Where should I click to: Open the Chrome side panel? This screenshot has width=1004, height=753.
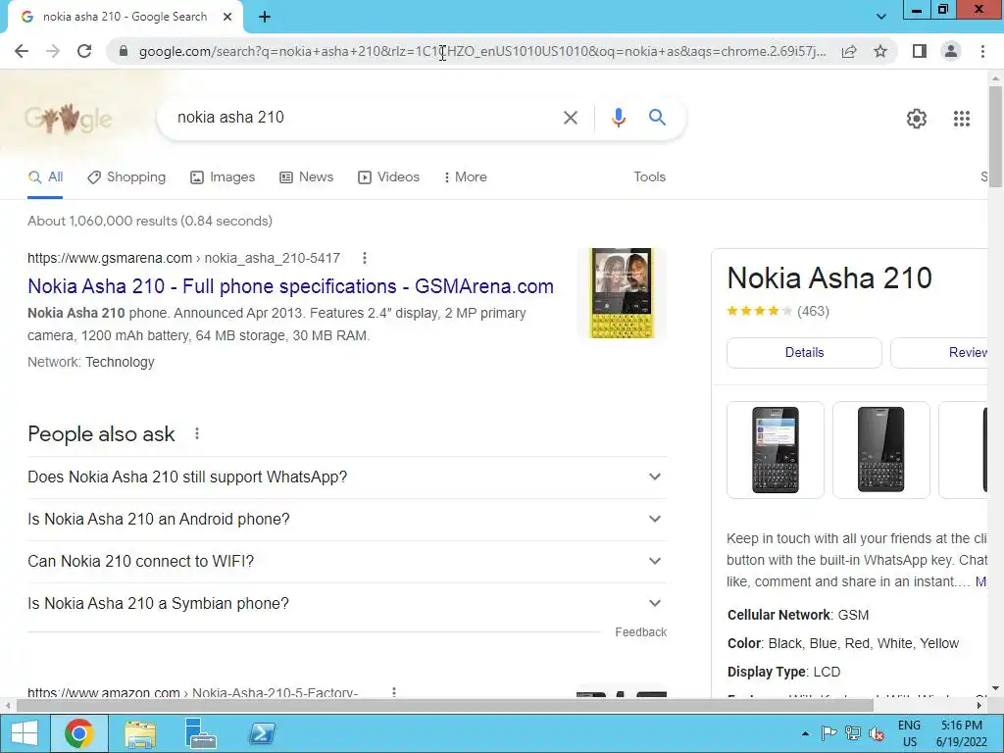pos(920,51)
